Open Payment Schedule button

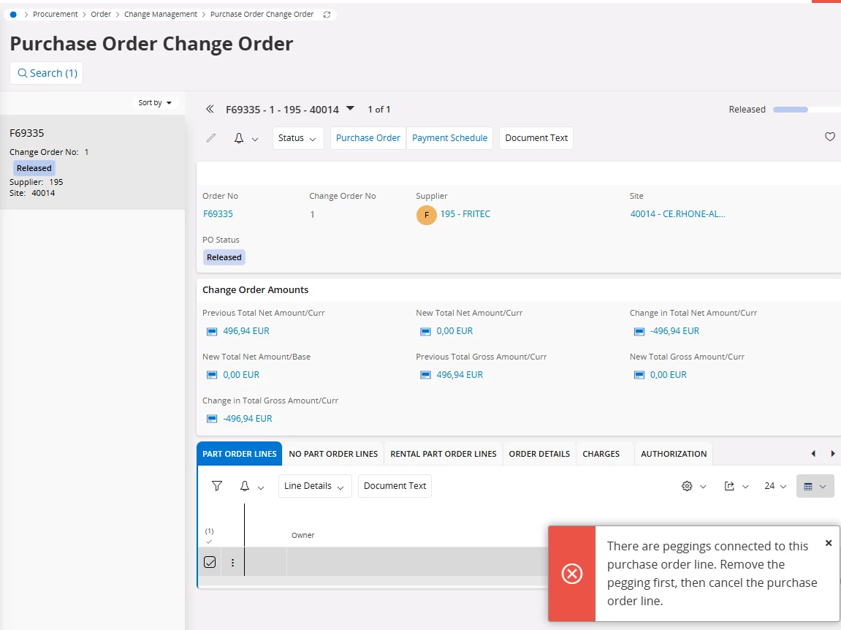[449, 138]
